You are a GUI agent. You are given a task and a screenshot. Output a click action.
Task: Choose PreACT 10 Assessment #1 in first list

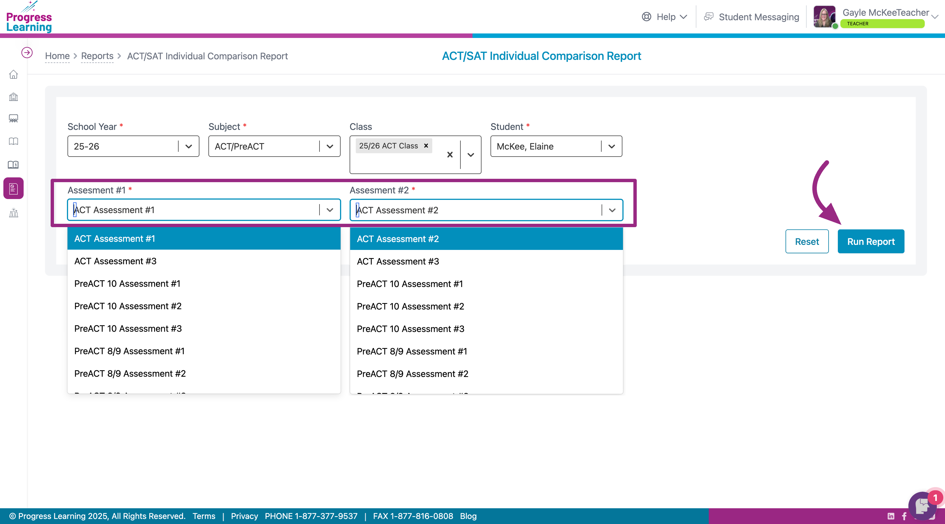[127, 283]
